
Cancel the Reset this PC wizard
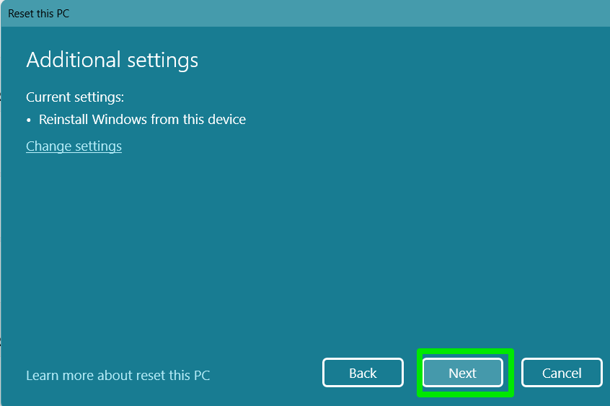pos(561,373)
